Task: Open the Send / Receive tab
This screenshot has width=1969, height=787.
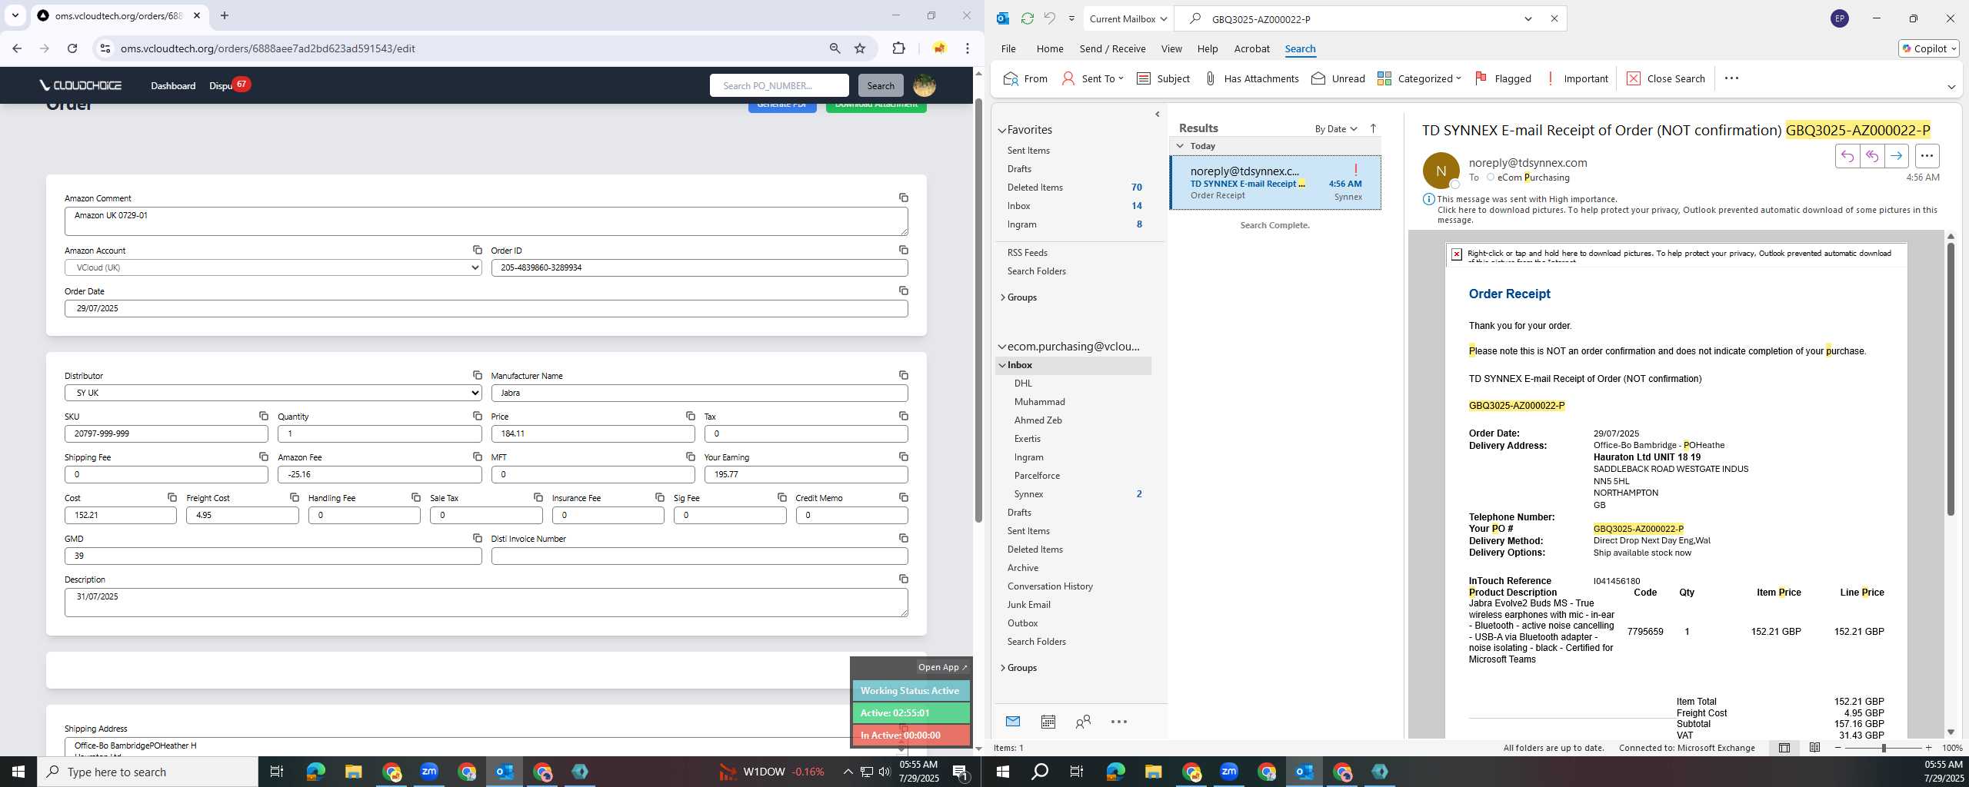Action: tap(1112, 48)
